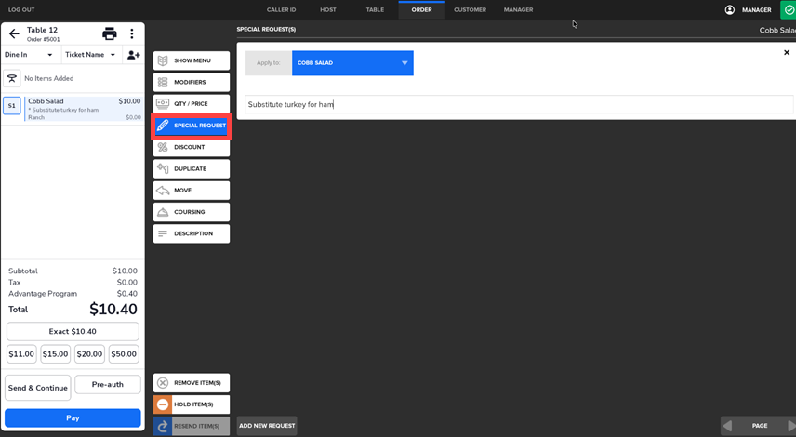Click the add guest person icon
This screenshot has width=796, height=437.
point(133,55)
